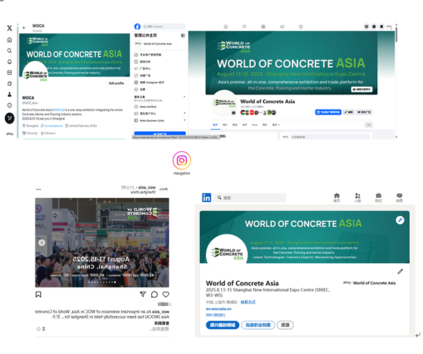423x354 pixels.
Task: Open Facebook account avatar menu
Action: tap(389, 26)
